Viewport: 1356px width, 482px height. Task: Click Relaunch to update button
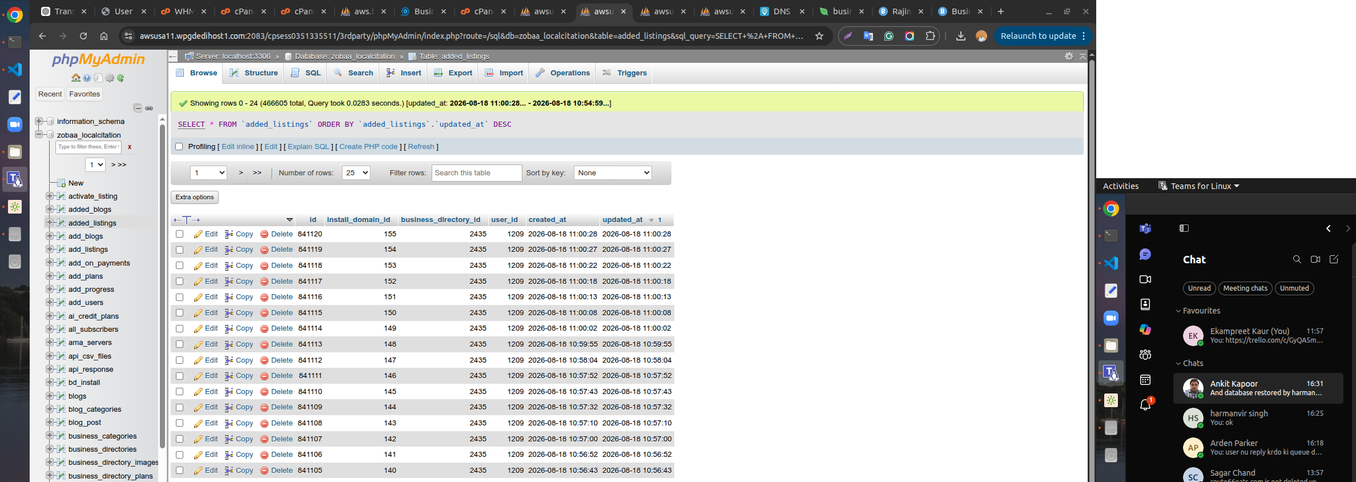point(1043,36)
